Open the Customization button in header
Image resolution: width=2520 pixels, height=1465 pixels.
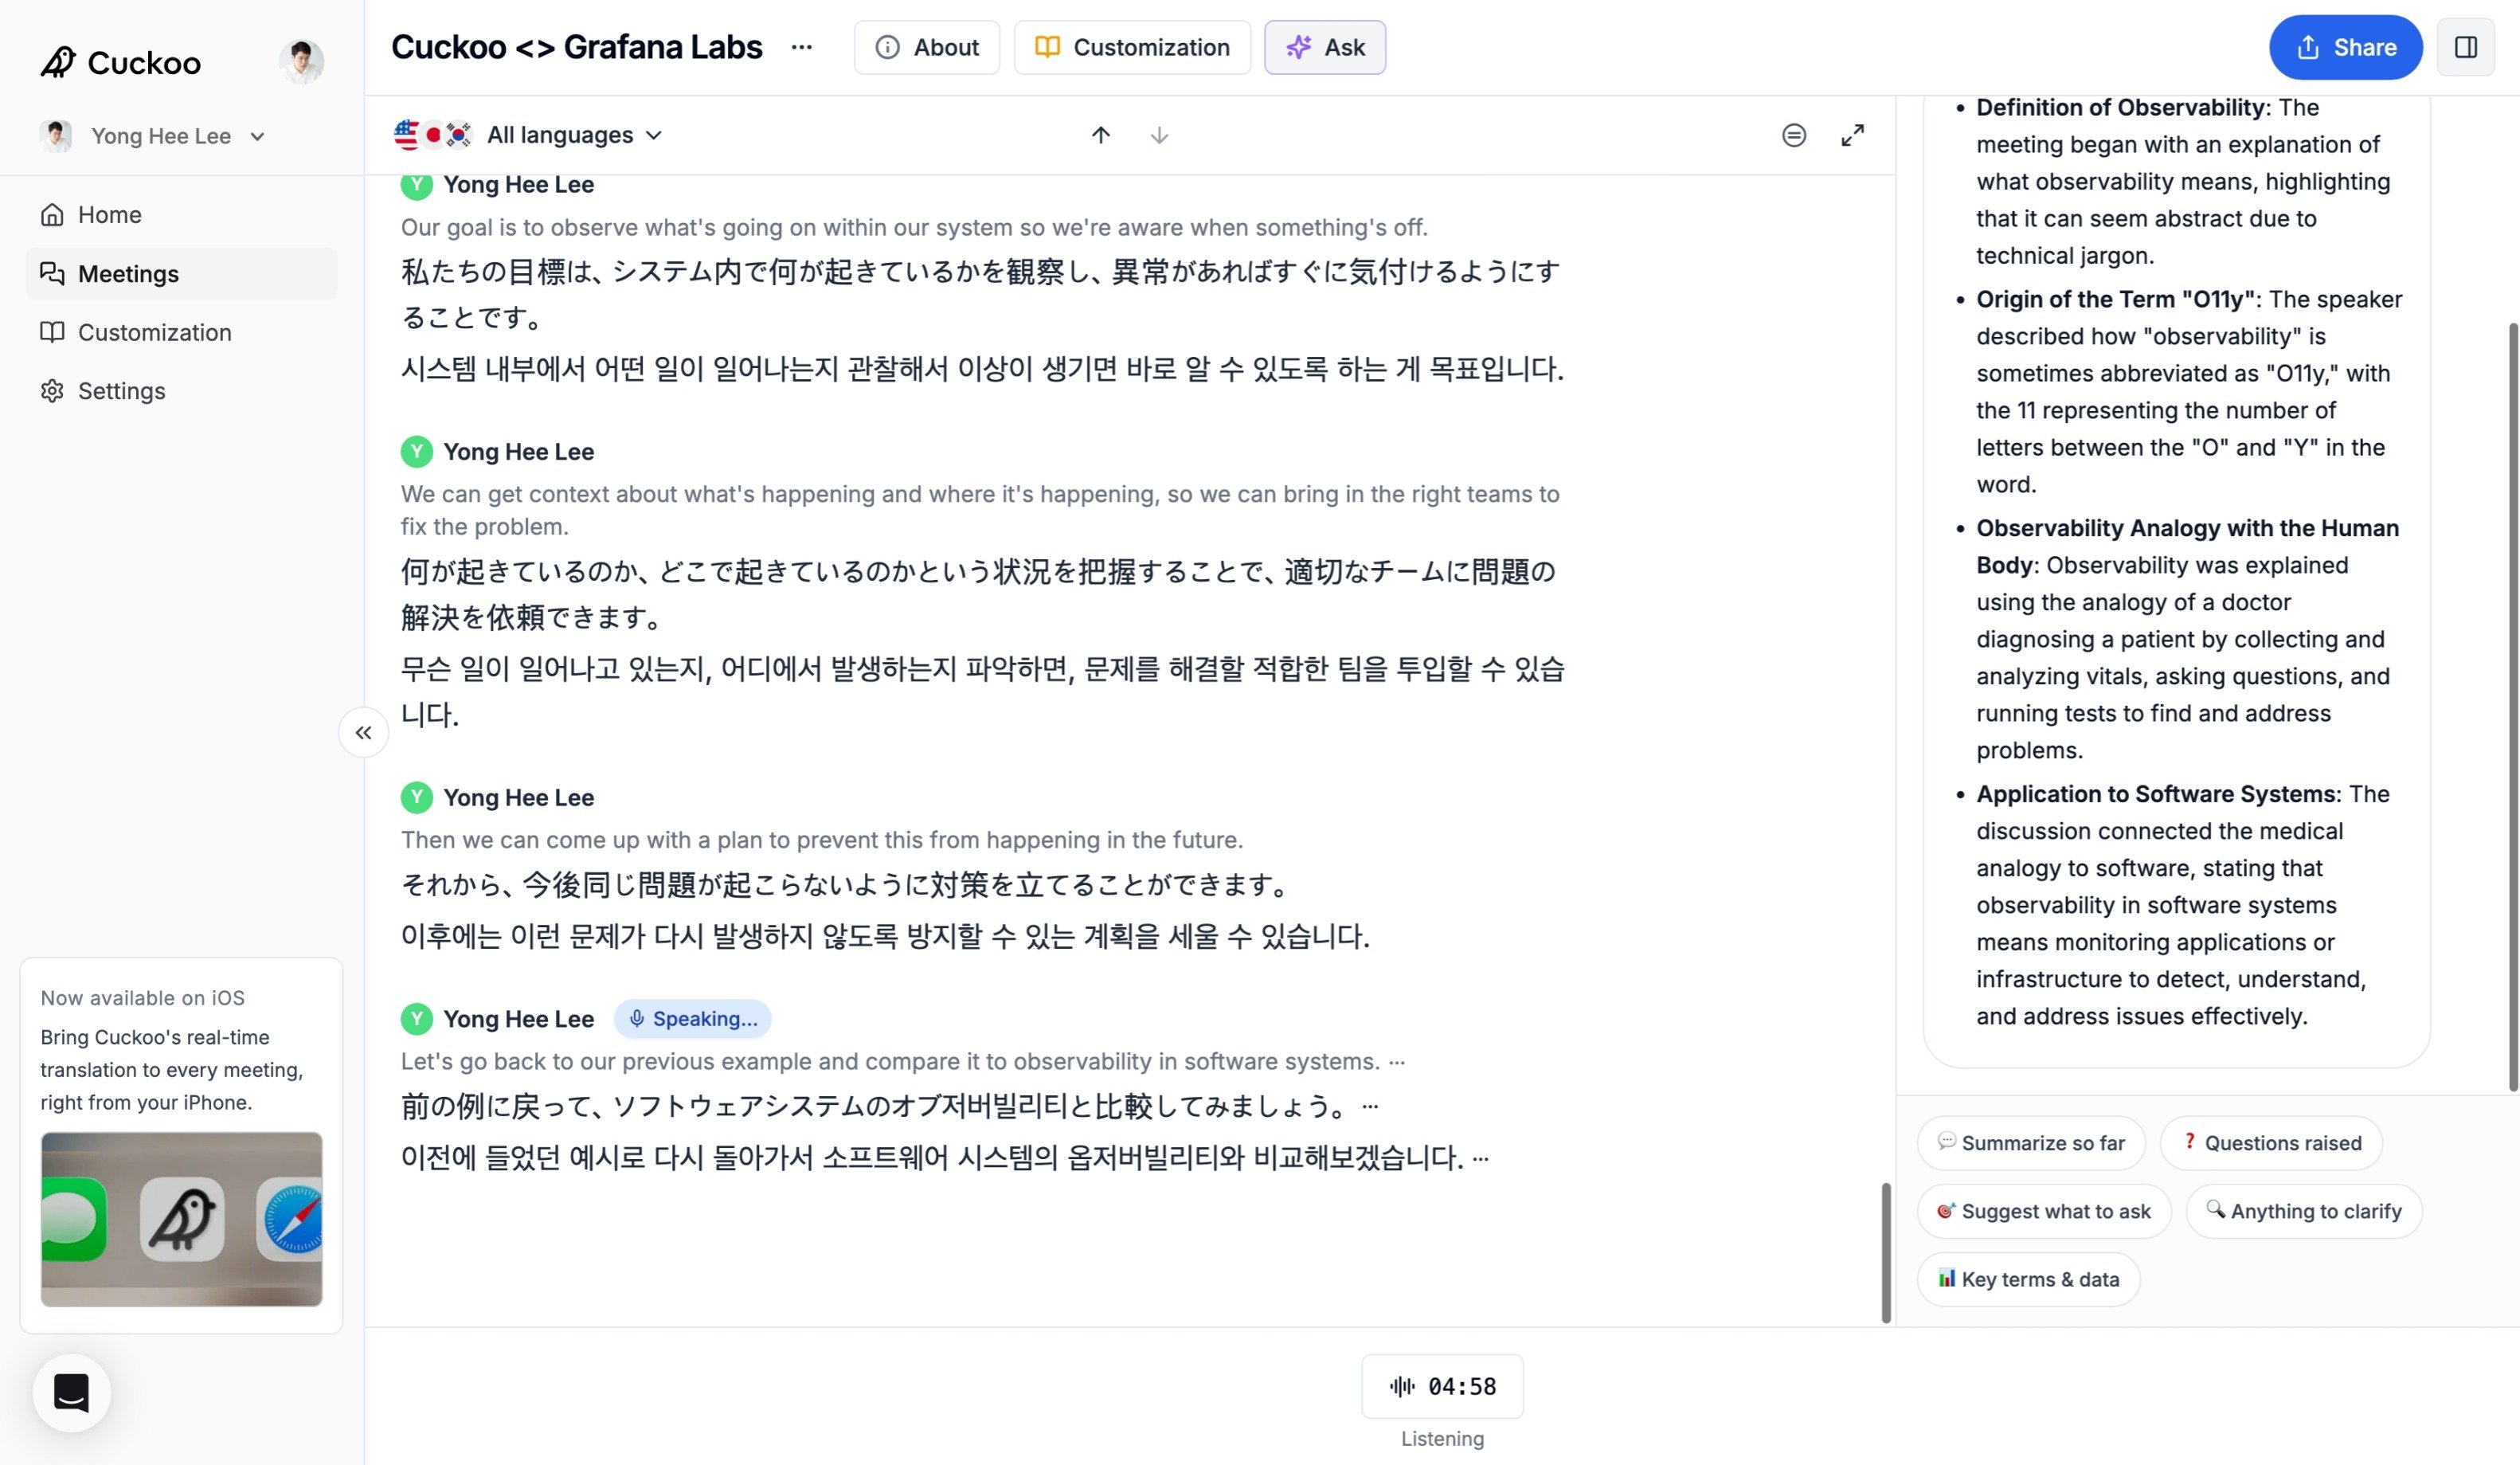click(x=1132, y=47)
